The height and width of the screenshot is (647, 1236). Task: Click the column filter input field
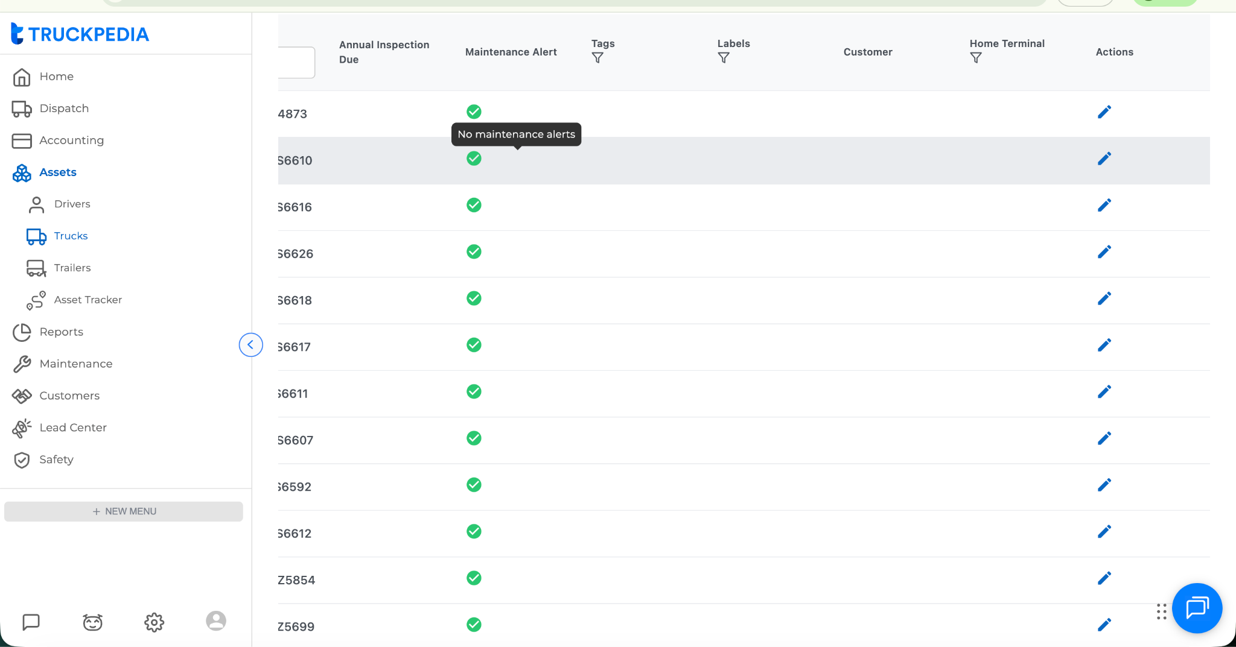click(x=297, y=62)
